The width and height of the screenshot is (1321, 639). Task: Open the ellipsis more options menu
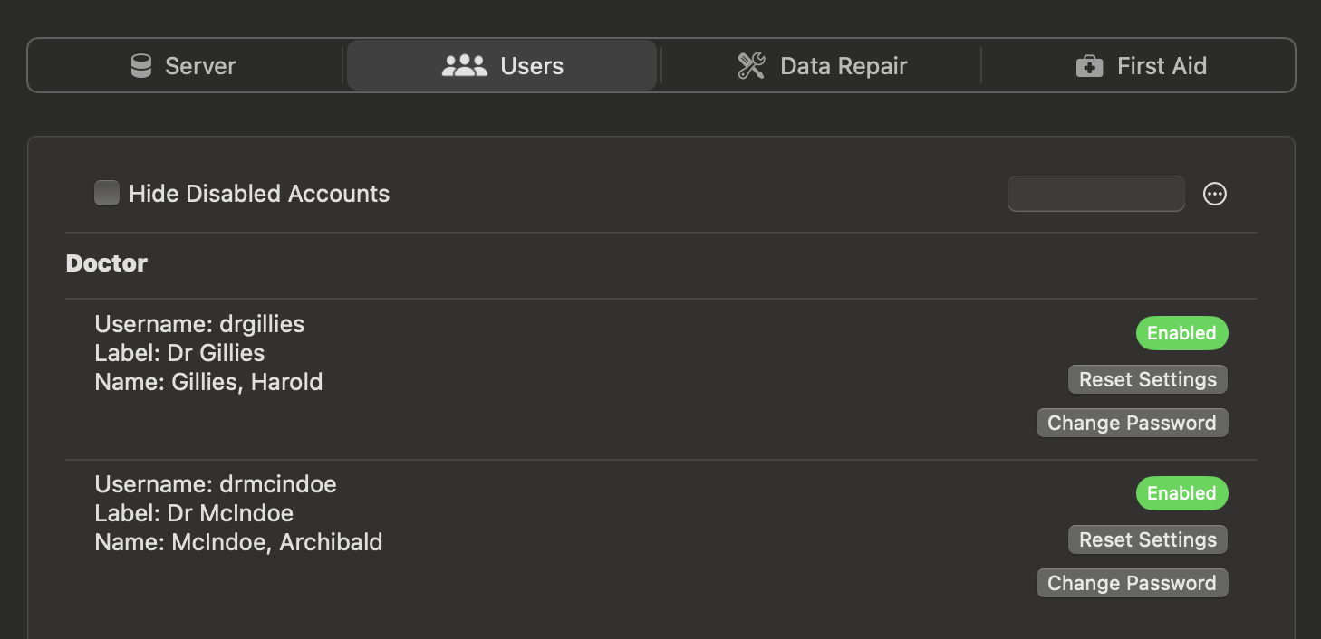pos(1215,194)
